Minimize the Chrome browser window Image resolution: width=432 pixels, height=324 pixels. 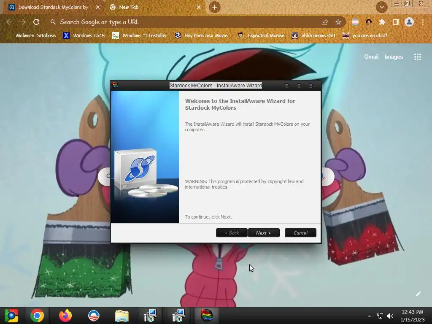(x=397, y=3)
